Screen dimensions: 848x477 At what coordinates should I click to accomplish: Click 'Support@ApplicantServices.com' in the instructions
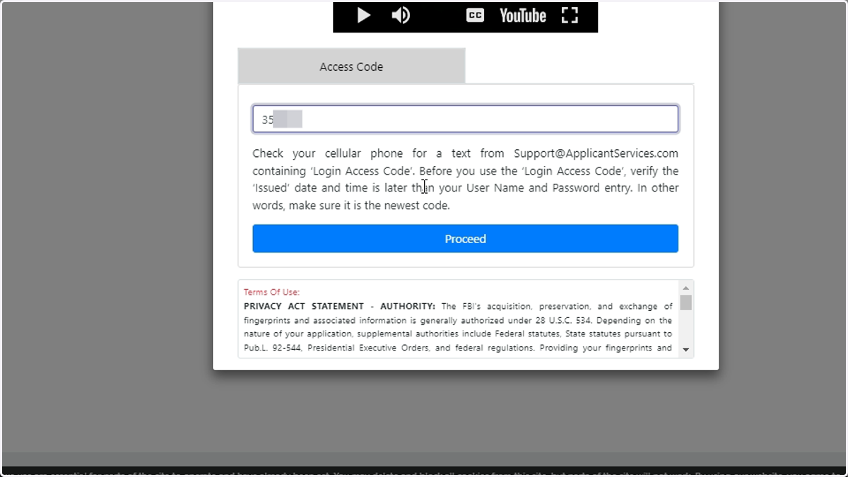pos(596,153)
